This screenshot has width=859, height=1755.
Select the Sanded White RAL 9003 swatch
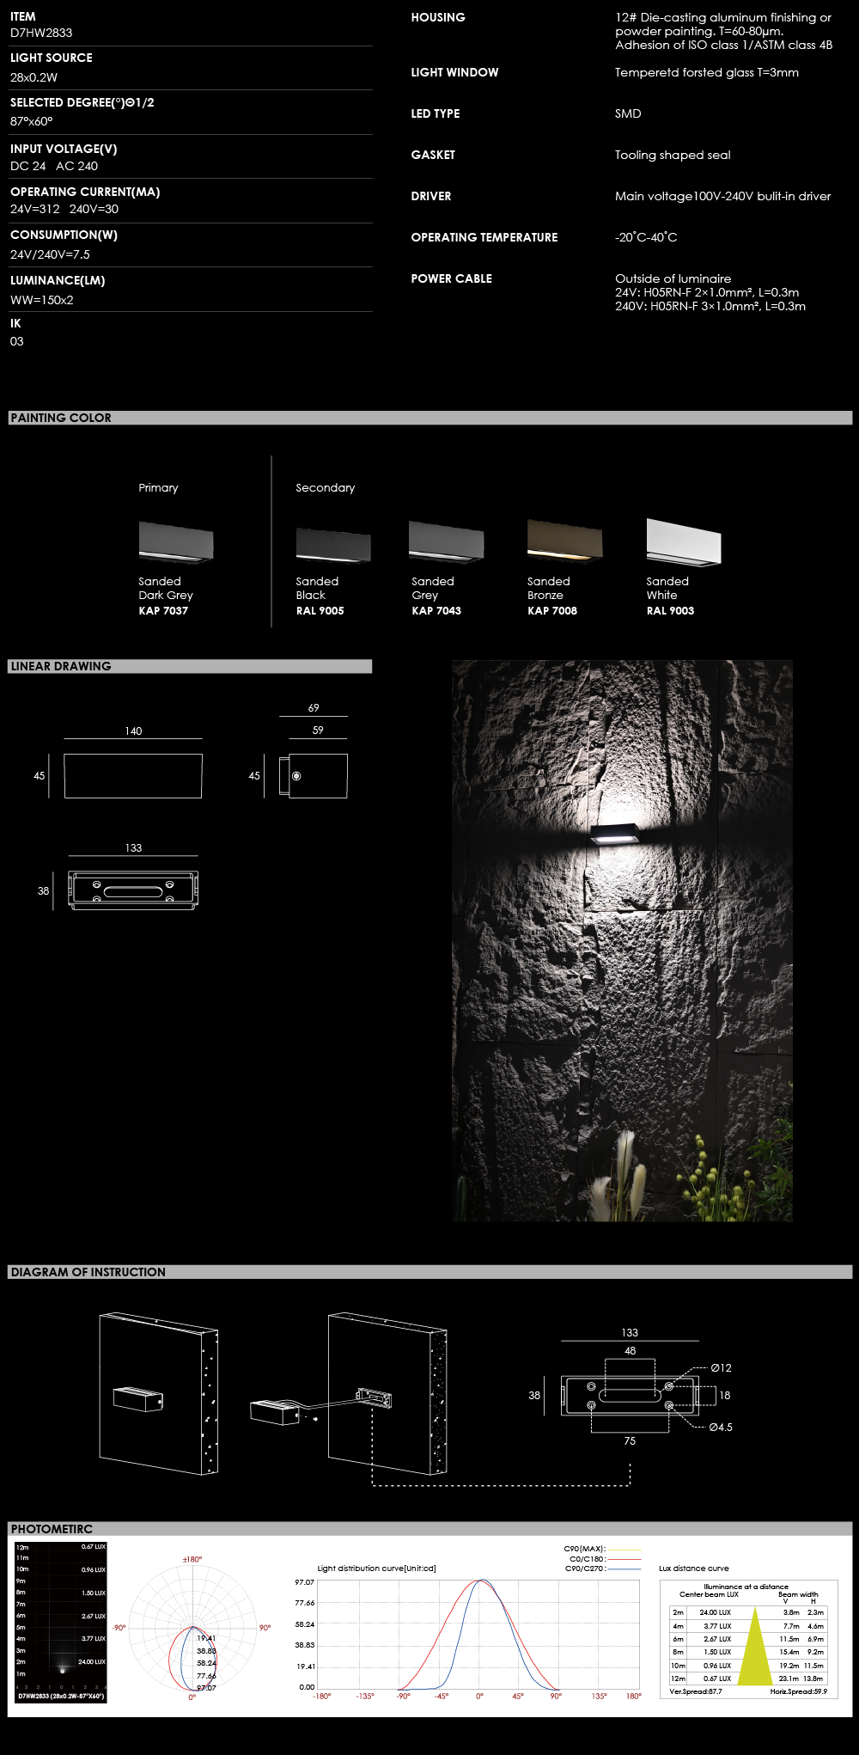684,542
